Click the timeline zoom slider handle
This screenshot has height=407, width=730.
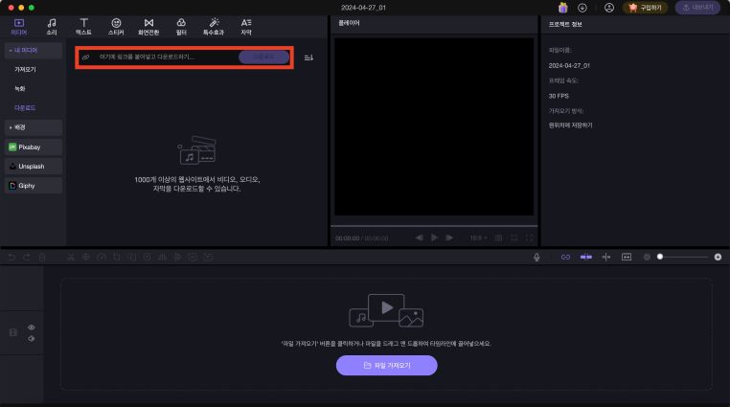[x=660, y=257]
